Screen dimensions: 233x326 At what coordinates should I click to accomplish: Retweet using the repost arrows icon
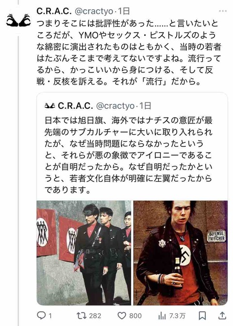pyautogui.click(x=82, y=316)
